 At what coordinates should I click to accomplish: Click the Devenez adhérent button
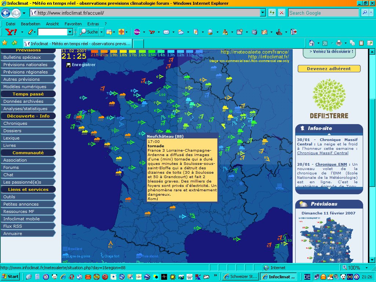(x=329, y=69)
